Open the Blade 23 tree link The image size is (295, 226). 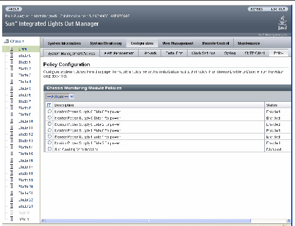(26, 206)
